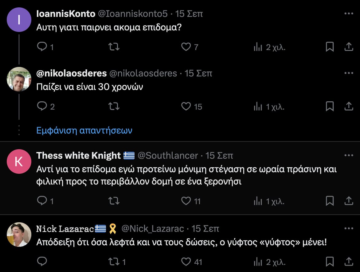Reply to nikolaosderes's tweet
The width and height of the screenshot is (360, 272).
(42, 107)
